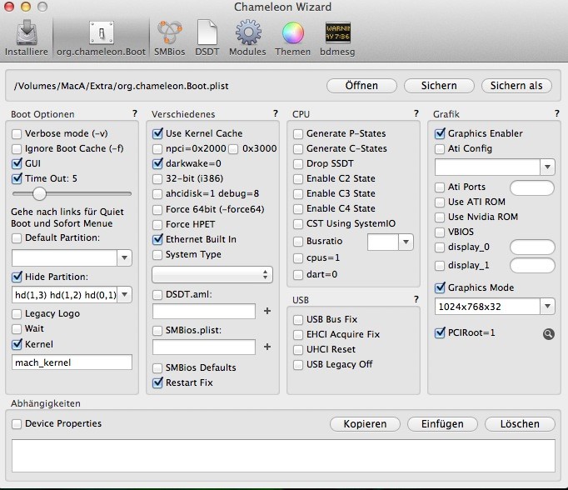This screenshot has height=490, width=568.
Task: Open the Hide Partition combo box list
Action: click(x=125, y=294)
